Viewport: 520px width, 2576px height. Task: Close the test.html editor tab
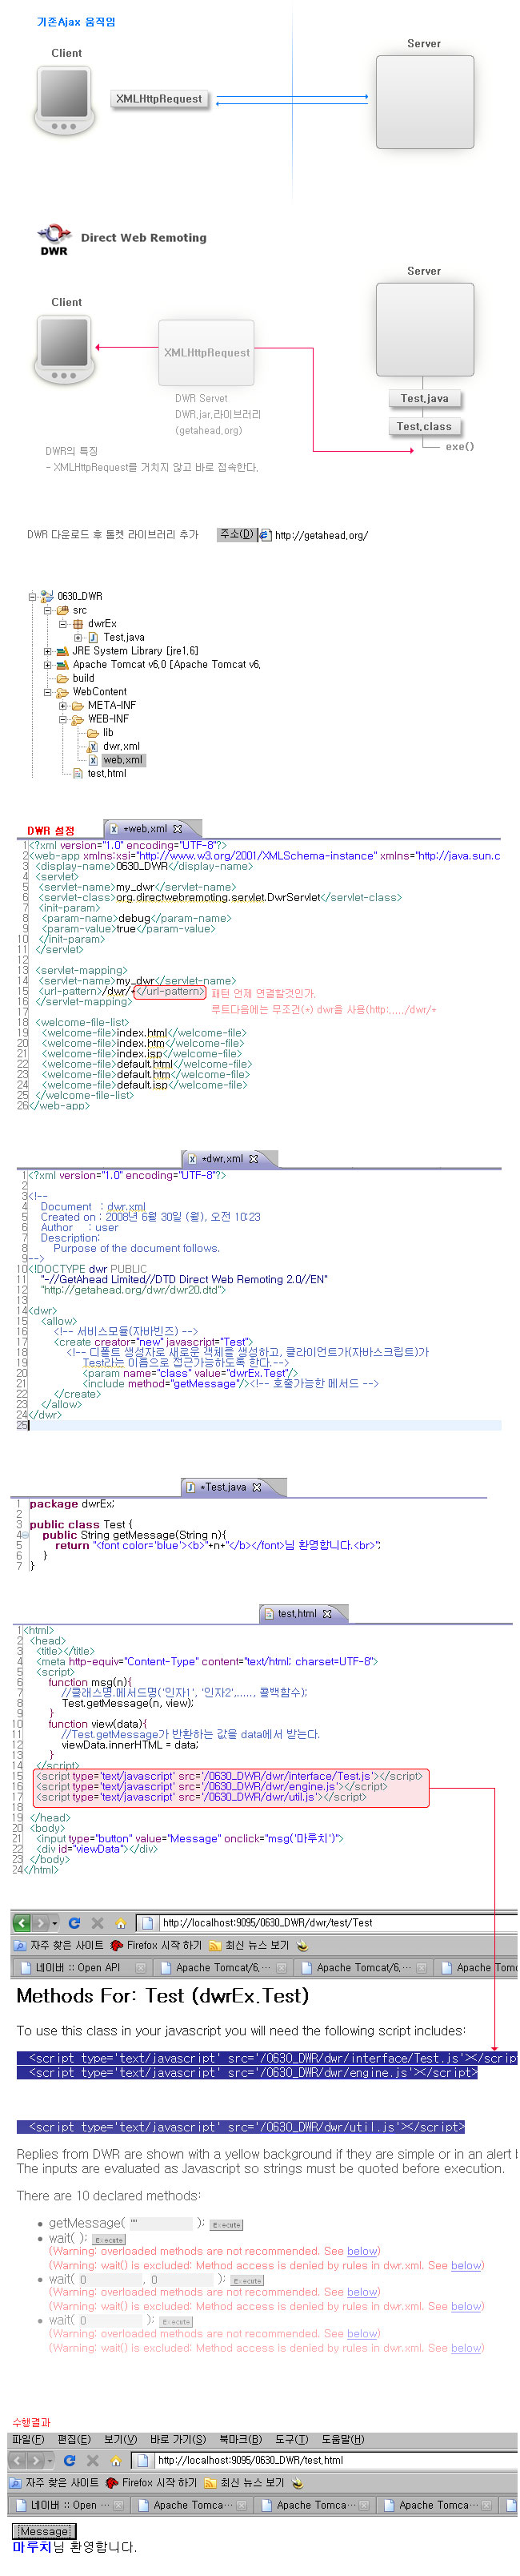click(x=327, y=1613)
